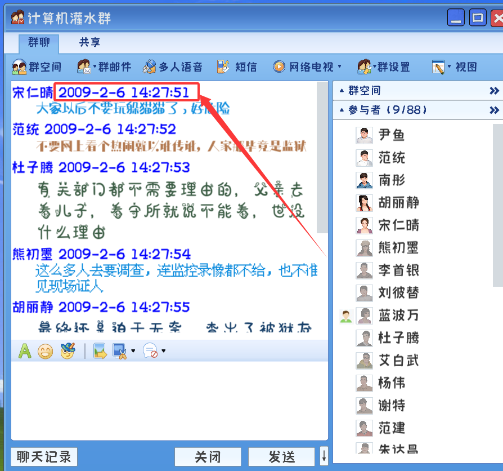This screenshot has width=503, height=471.
Task: Click 李首银's avatar
Action: 365,270
